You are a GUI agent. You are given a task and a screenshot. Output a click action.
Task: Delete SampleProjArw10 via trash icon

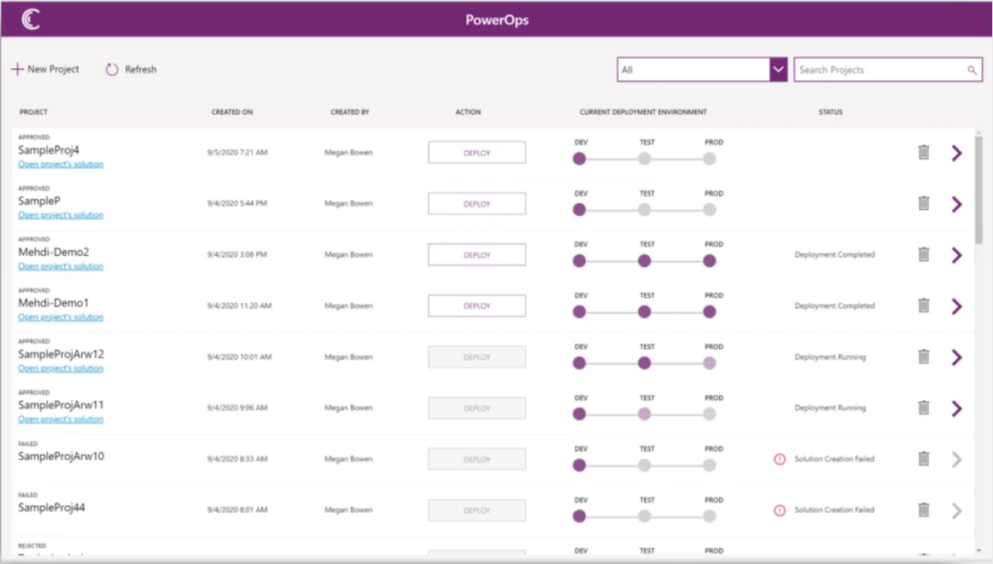point(924,458)
